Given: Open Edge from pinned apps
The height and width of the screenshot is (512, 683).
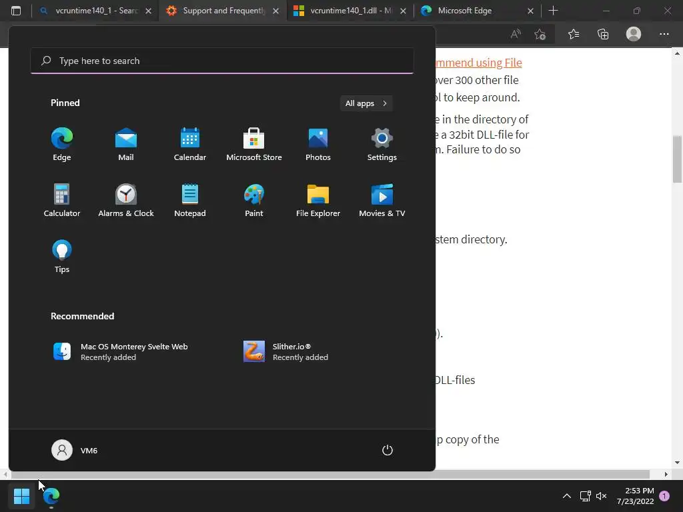Looking at the screenshot, I should tap(62, 145).
